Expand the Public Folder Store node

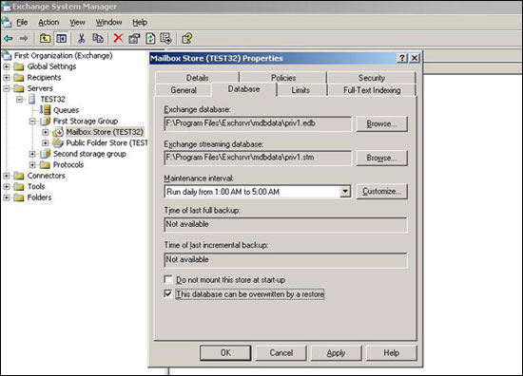[x=46, y=142]
